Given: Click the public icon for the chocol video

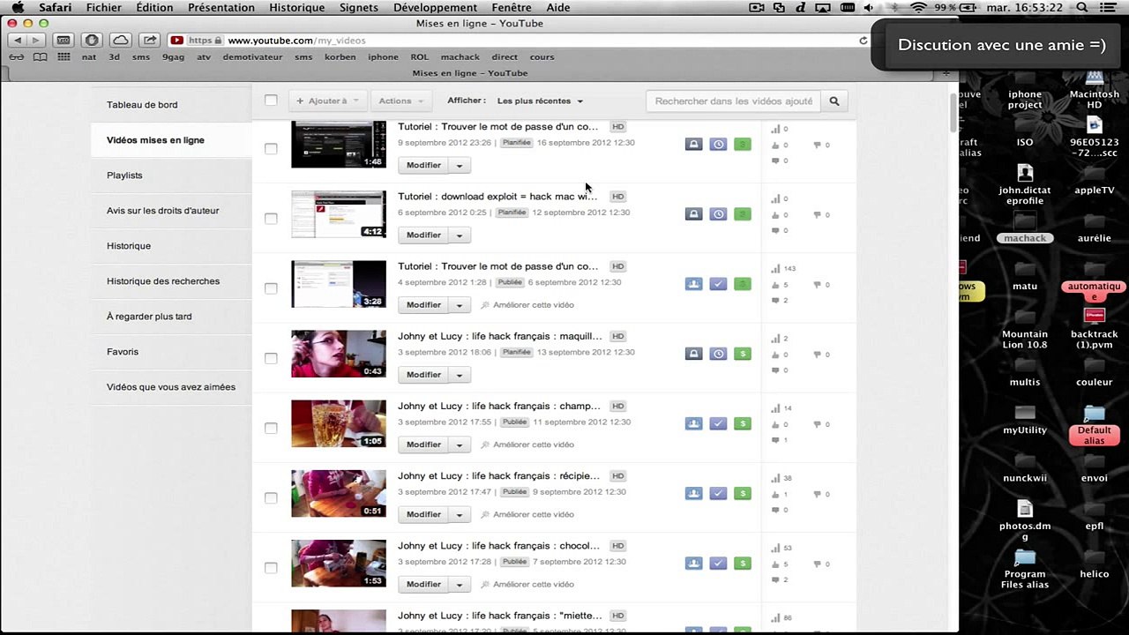Looking at the screenshot, I should (x=693, y=563).
